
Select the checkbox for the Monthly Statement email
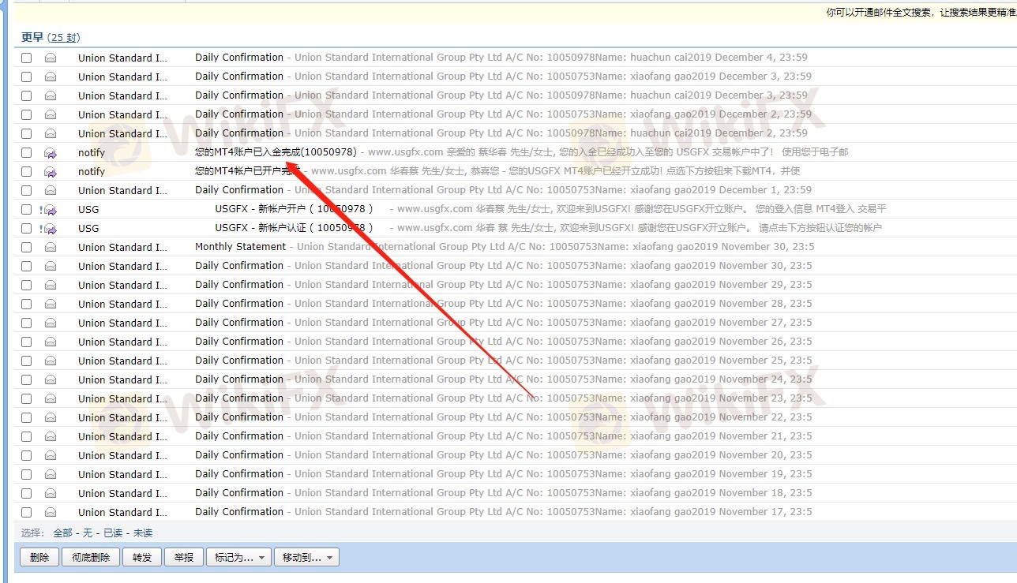click(x=27, y=247)
